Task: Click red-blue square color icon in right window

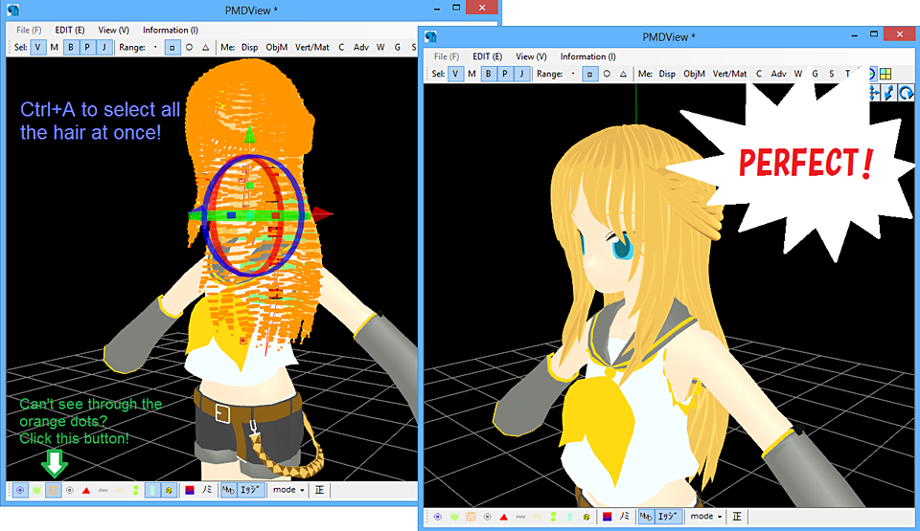Action: pos(608,517)
